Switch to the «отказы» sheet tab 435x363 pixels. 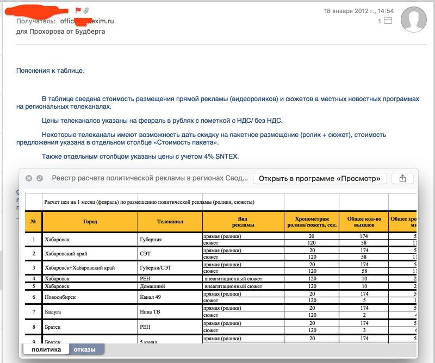pos(85,349)
